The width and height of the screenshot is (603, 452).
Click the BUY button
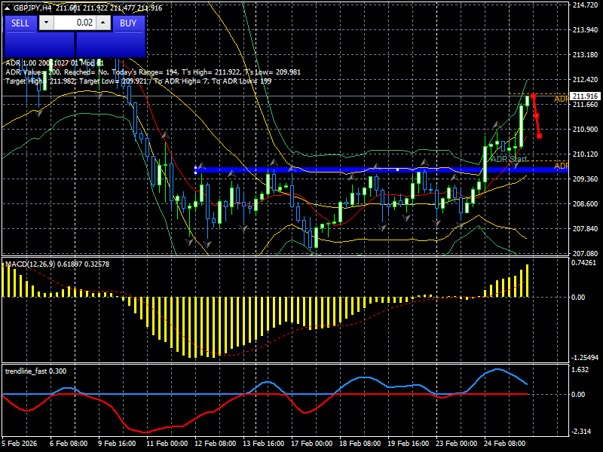tap(128, 23)
